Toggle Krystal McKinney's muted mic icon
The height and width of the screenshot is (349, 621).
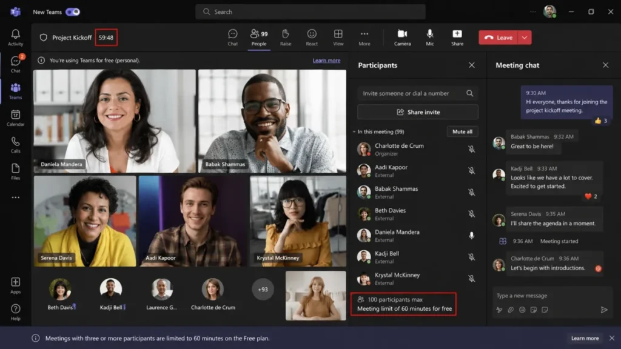(x=471, y=279)
